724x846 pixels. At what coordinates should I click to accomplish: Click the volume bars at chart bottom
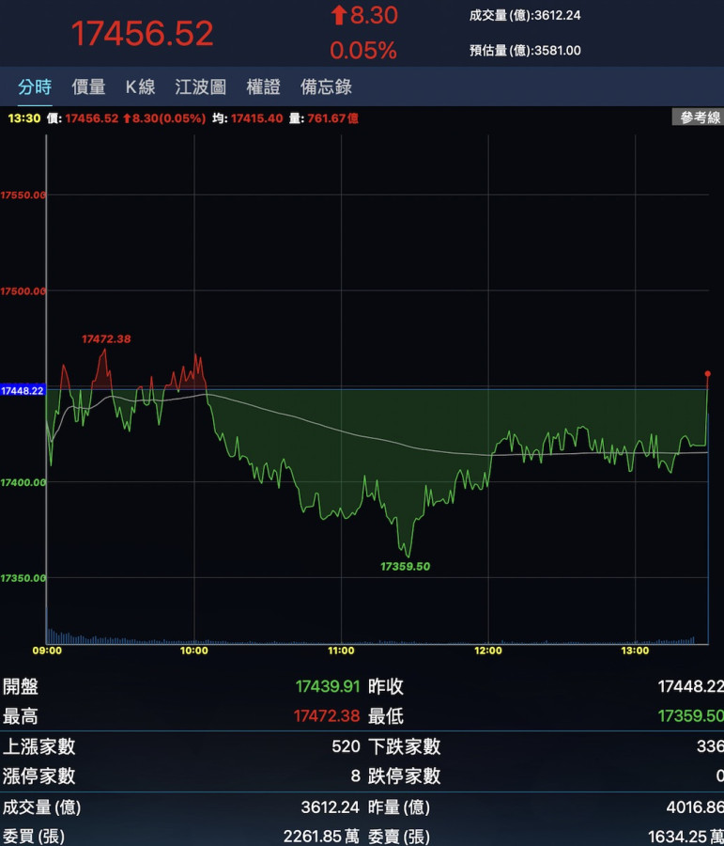(x=376, y=639)
